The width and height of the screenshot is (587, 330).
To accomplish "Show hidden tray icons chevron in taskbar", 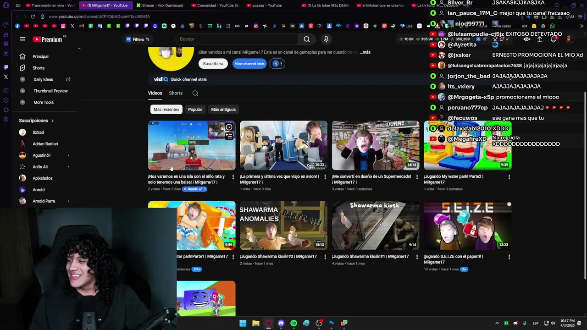I will click(497, 323).
